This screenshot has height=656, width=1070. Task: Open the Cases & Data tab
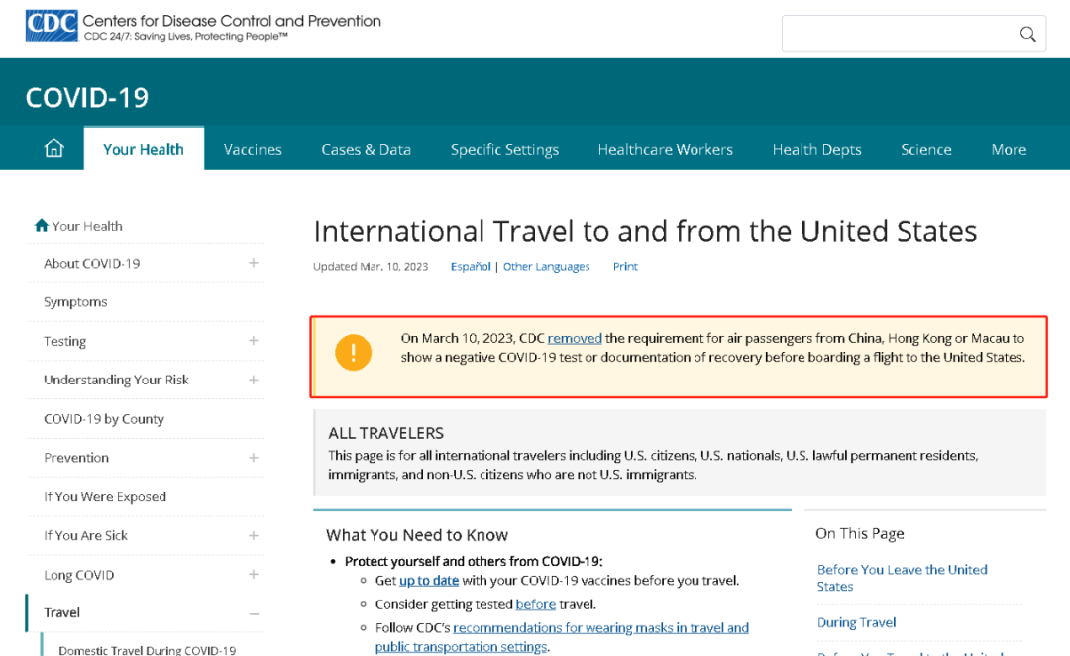(x=366, y=149)
